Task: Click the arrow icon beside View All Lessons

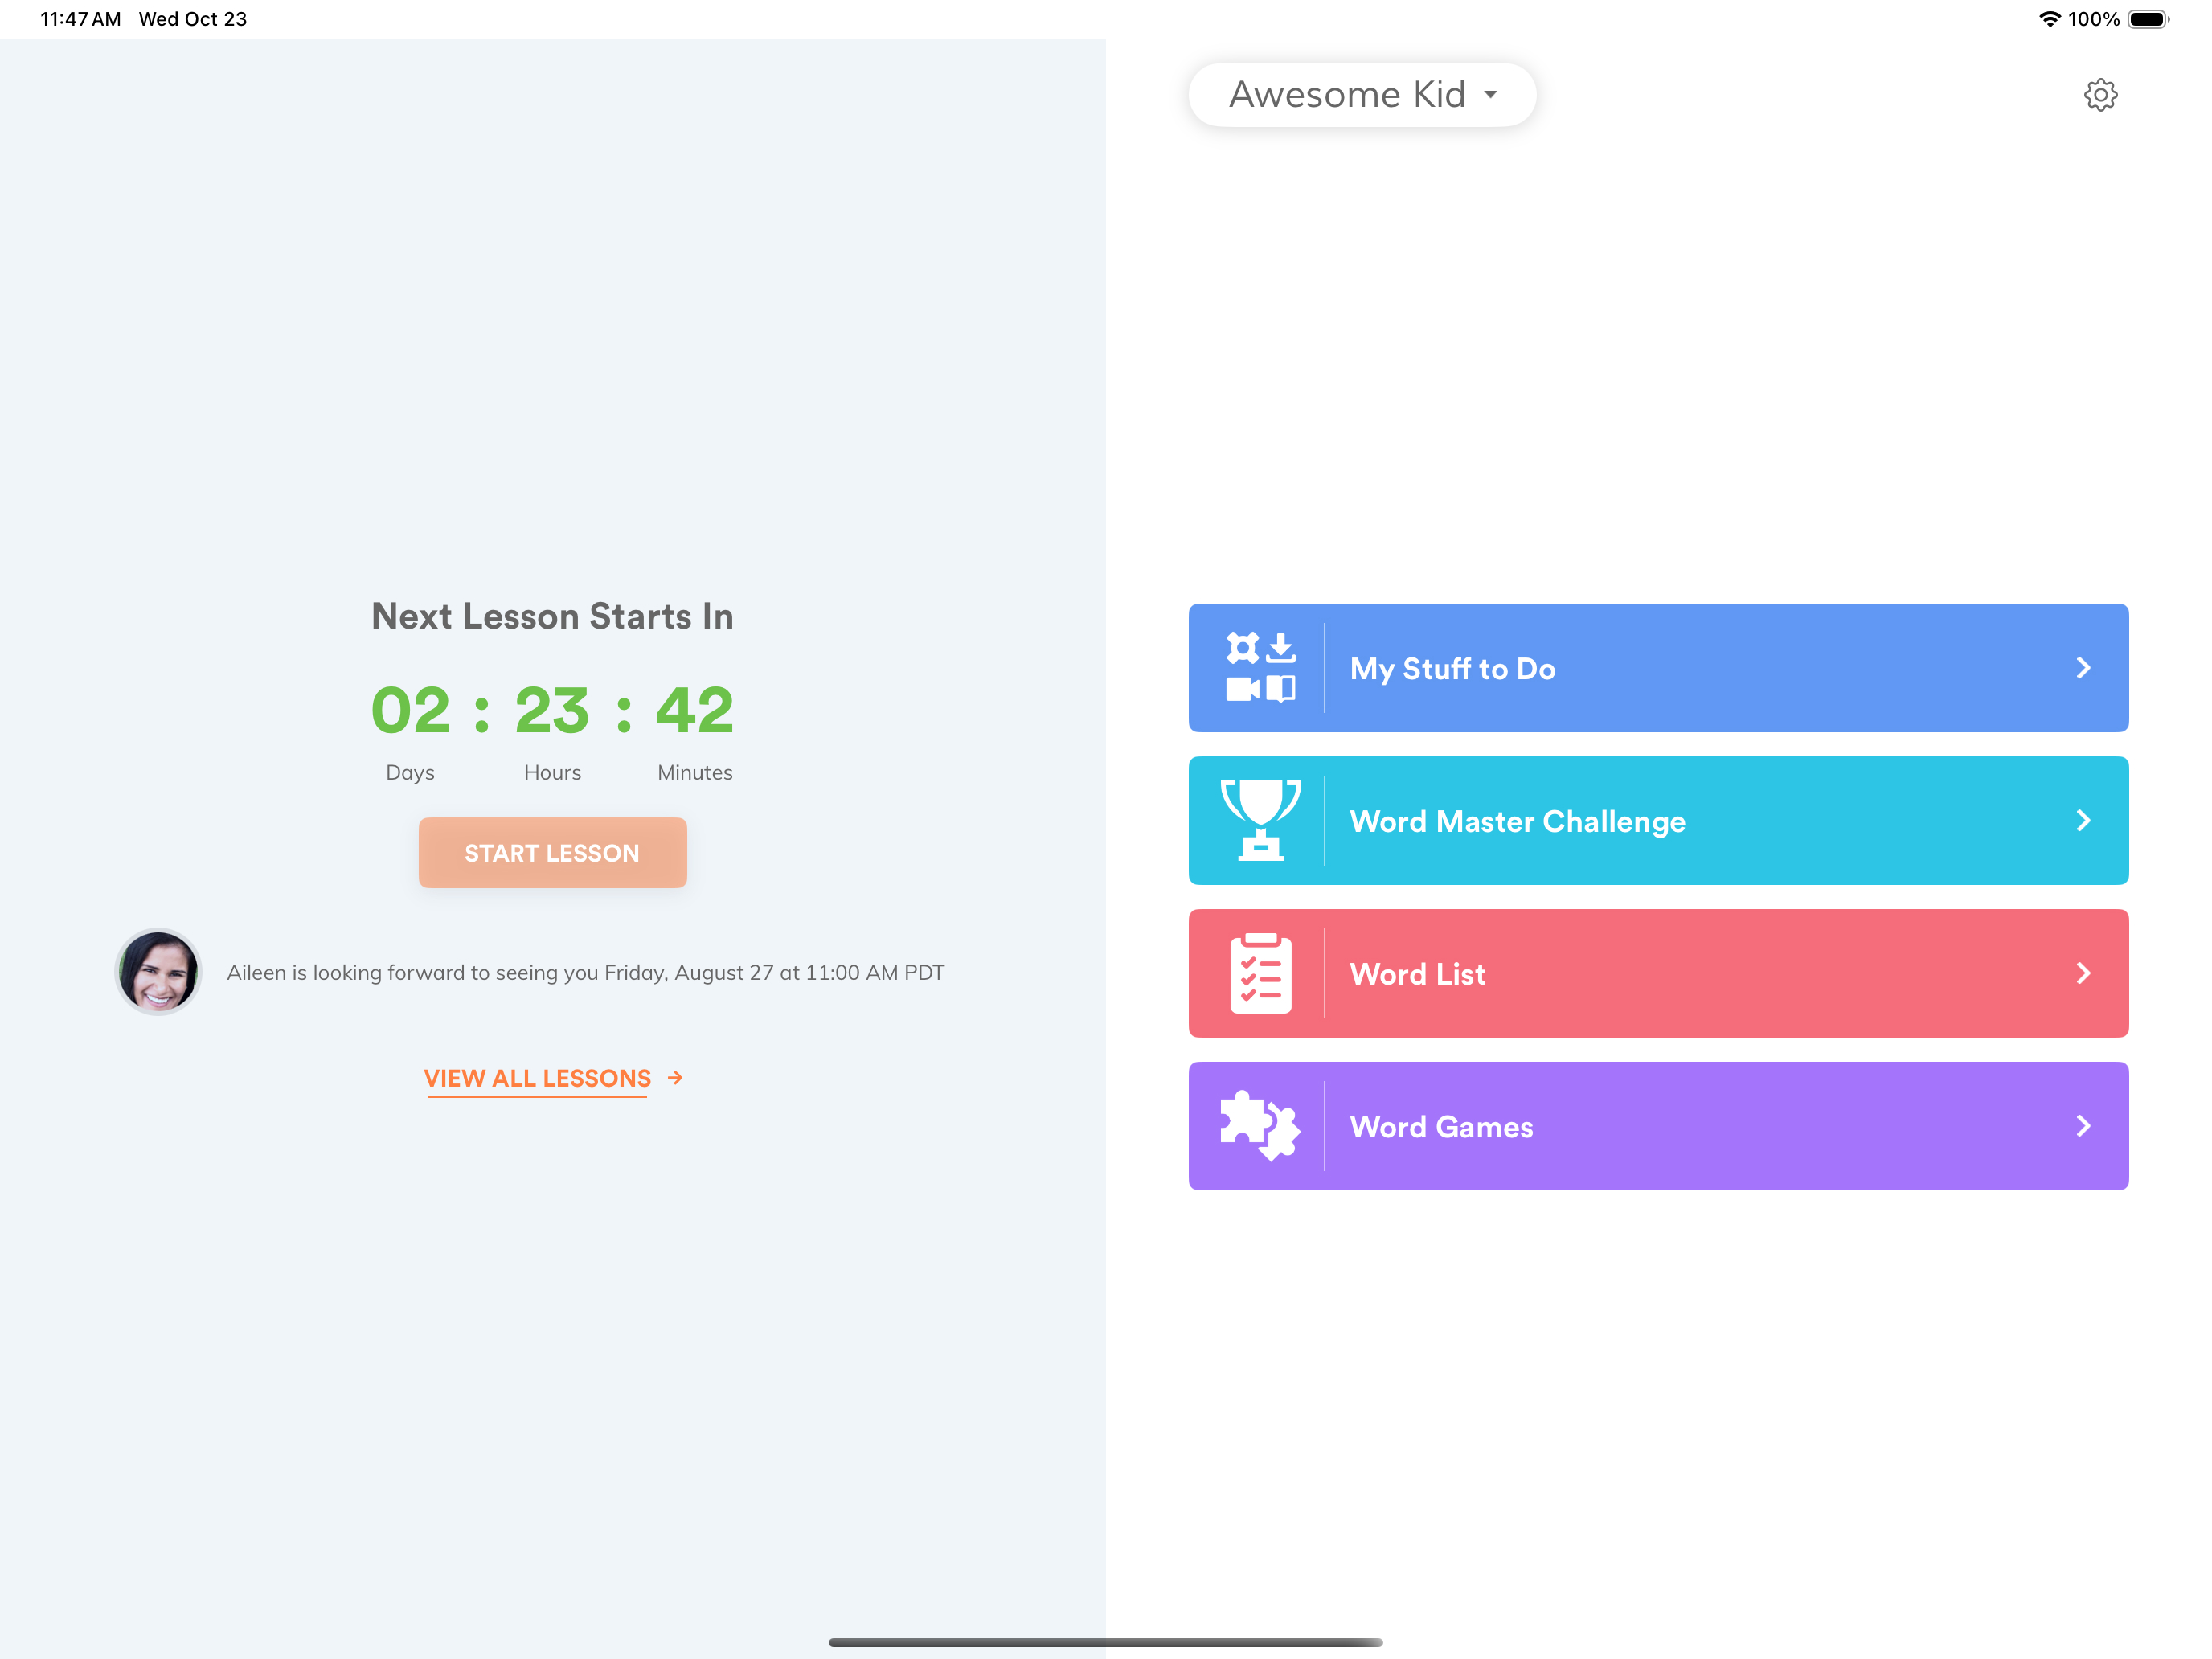Action: (x=676, y=1077)
